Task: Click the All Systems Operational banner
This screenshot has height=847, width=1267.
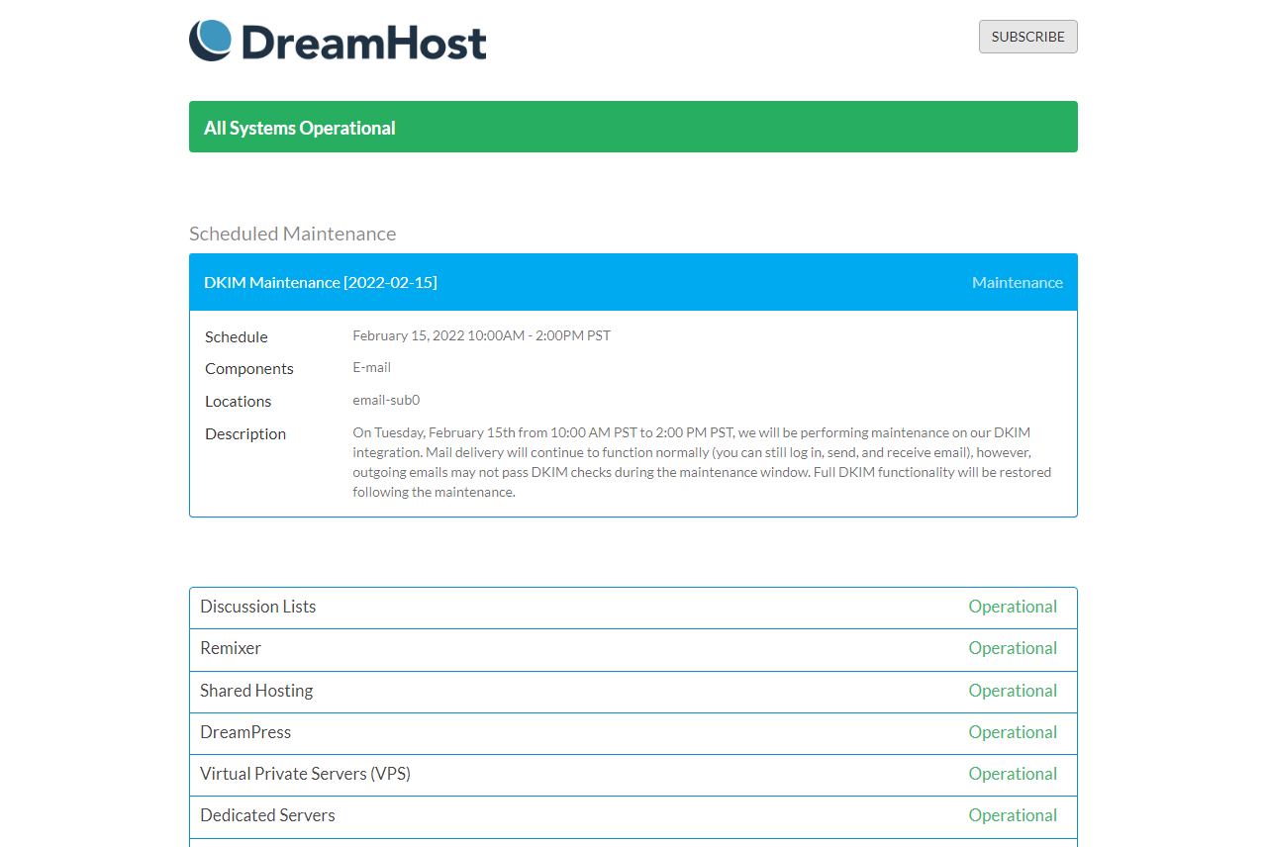Action: pos(633,127)
